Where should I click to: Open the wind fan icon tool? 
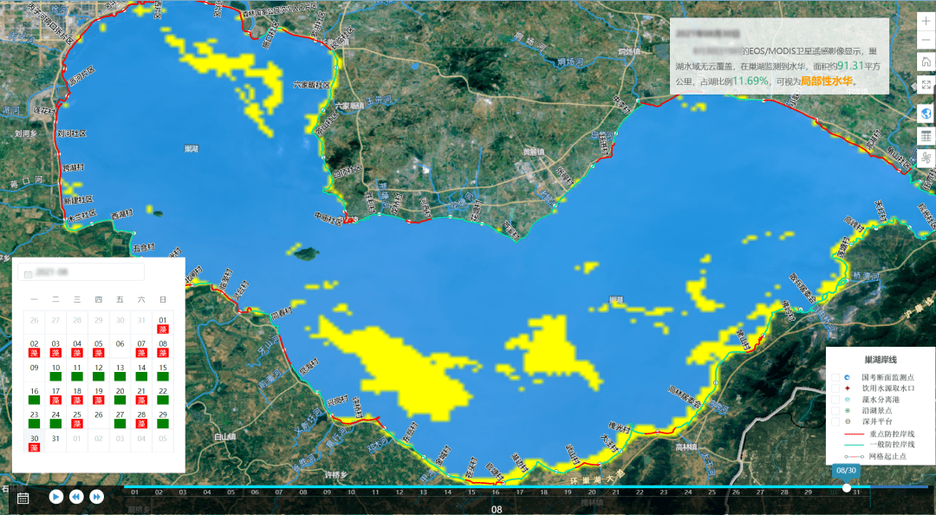click(x=926, y=159)
